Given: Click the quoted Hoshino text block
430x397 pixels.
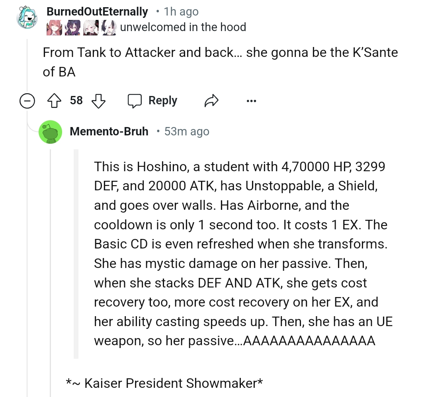Looking at the screenshot, I should 239,254.
